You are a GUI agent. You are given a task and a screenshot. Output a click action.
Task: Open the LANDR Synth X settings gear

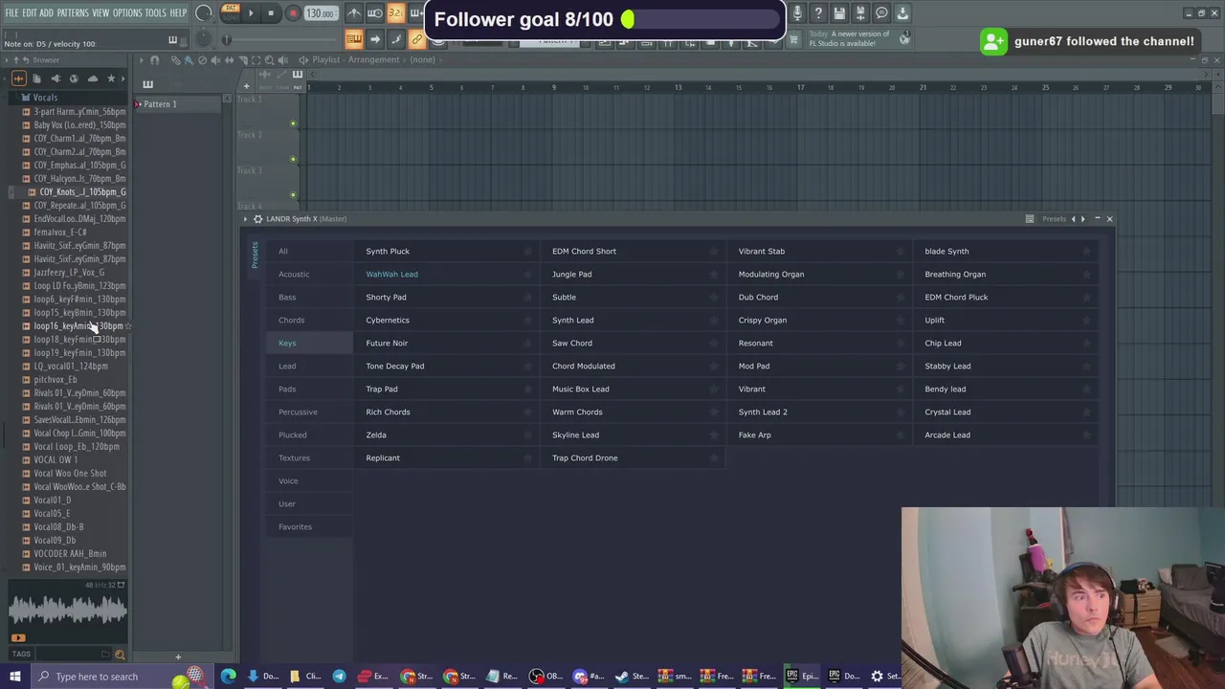coord(257,219)
